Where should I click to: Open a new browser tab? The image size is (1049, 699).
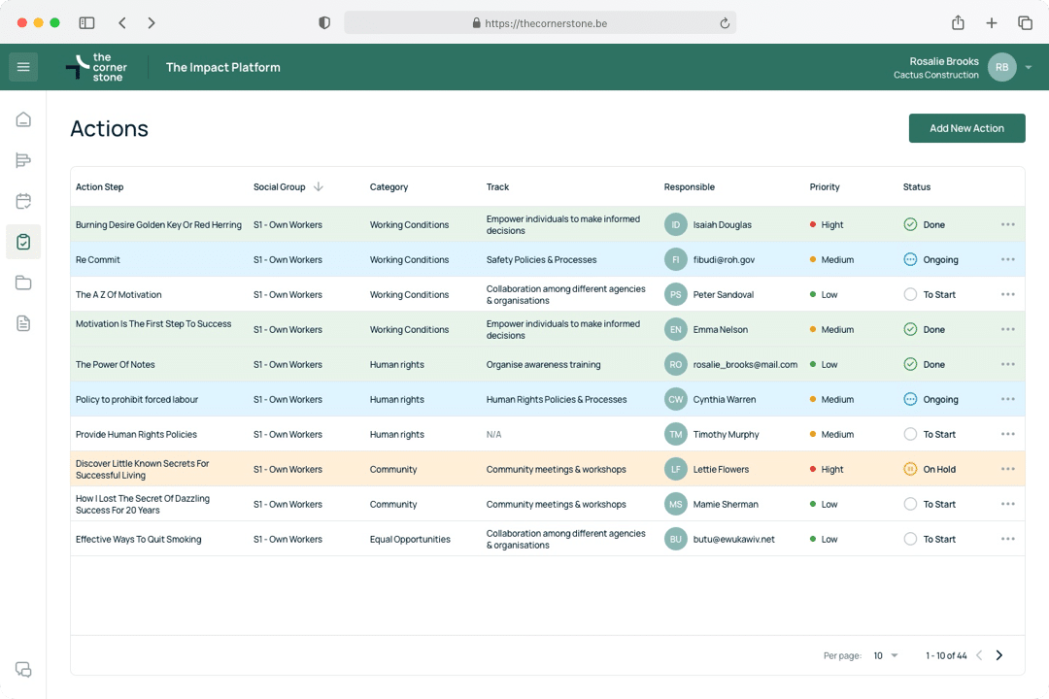click(x=992, y=22)
